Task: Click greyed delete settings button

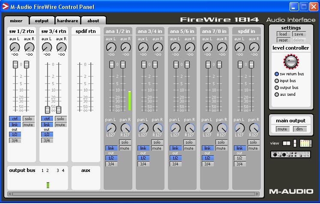Action: point(299,40)
